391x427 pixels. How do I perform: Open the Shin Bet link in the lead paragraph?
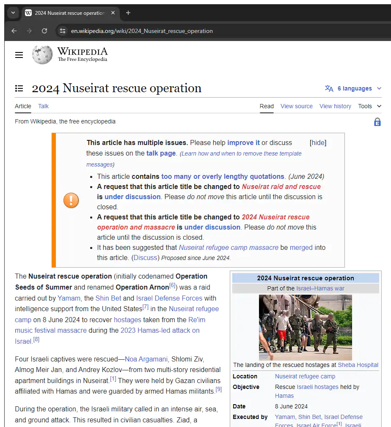(x=108, y=298)
